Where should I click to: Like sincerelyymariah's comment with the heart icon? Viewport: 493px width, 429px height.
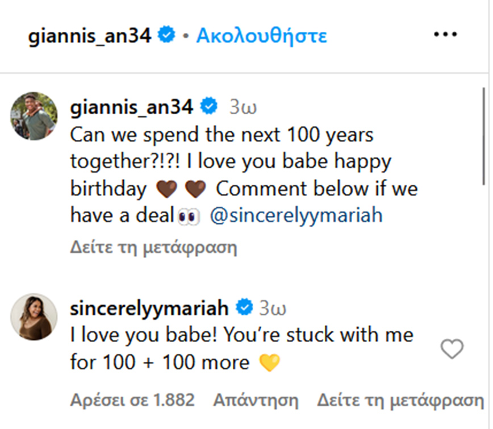tap(452, 349)
